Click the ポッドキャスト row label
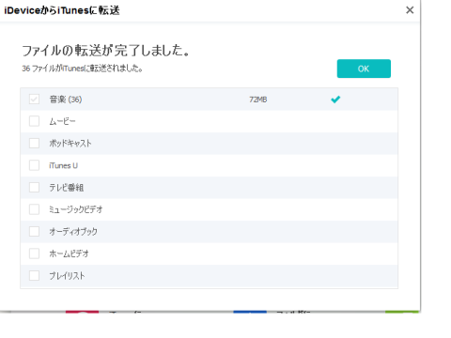Image resolution: width=451 pixels, height=338 pixels. tap(70, 144)
